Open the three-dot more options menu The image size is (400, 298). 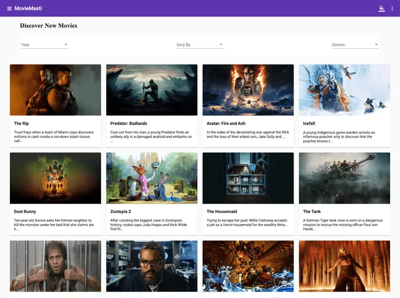click(x=392, y=8)
